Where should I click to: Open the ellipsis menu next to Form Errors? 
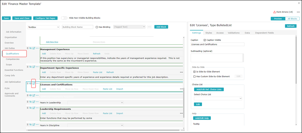(x=298, y=12)
